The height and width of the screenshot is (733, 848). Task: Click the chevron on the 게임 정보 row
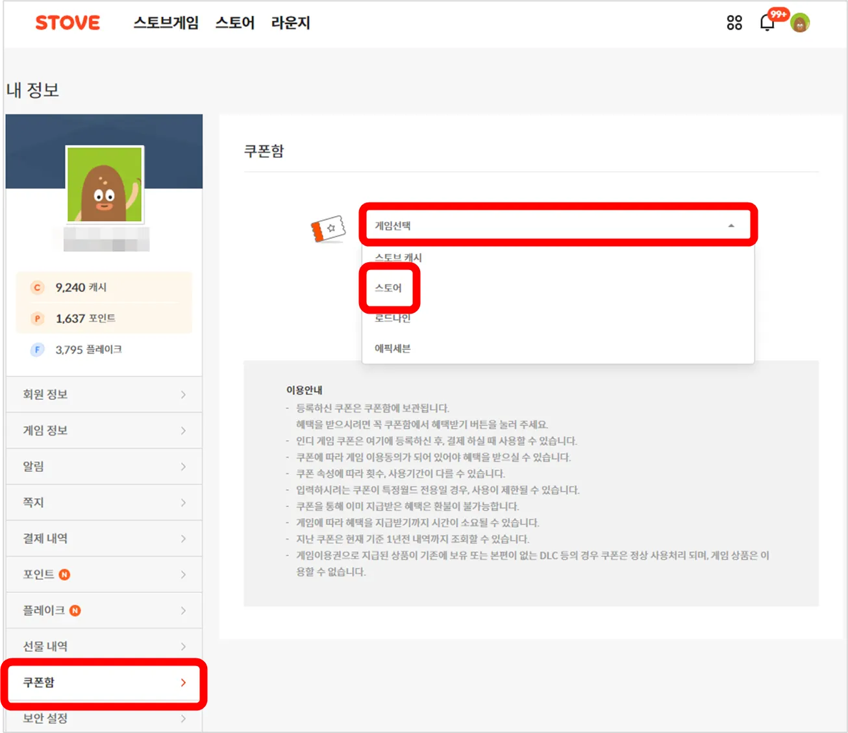pyautogui.click(x=184, y=430)
